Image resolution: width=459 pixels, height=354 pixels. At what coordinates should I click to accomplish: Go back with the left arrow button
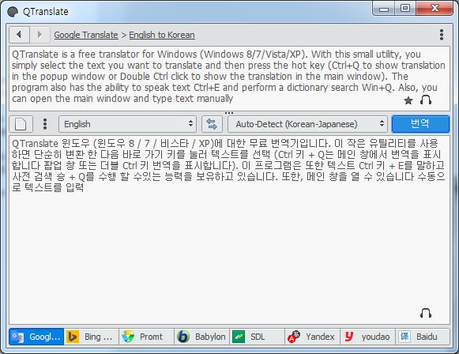19,35
